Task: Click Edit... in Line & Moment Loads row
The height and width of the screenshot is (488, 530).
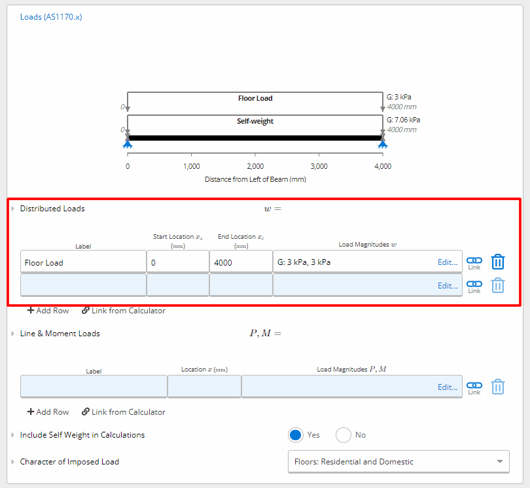Action: coord(448,387)
